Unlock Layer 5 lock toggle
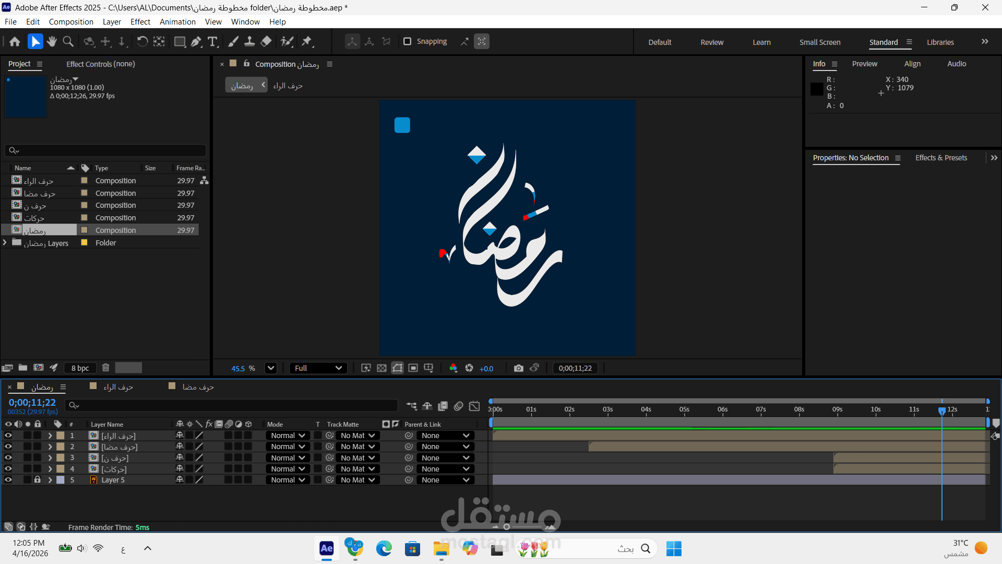Screen dimensions: 1002x564 [37, 479]
